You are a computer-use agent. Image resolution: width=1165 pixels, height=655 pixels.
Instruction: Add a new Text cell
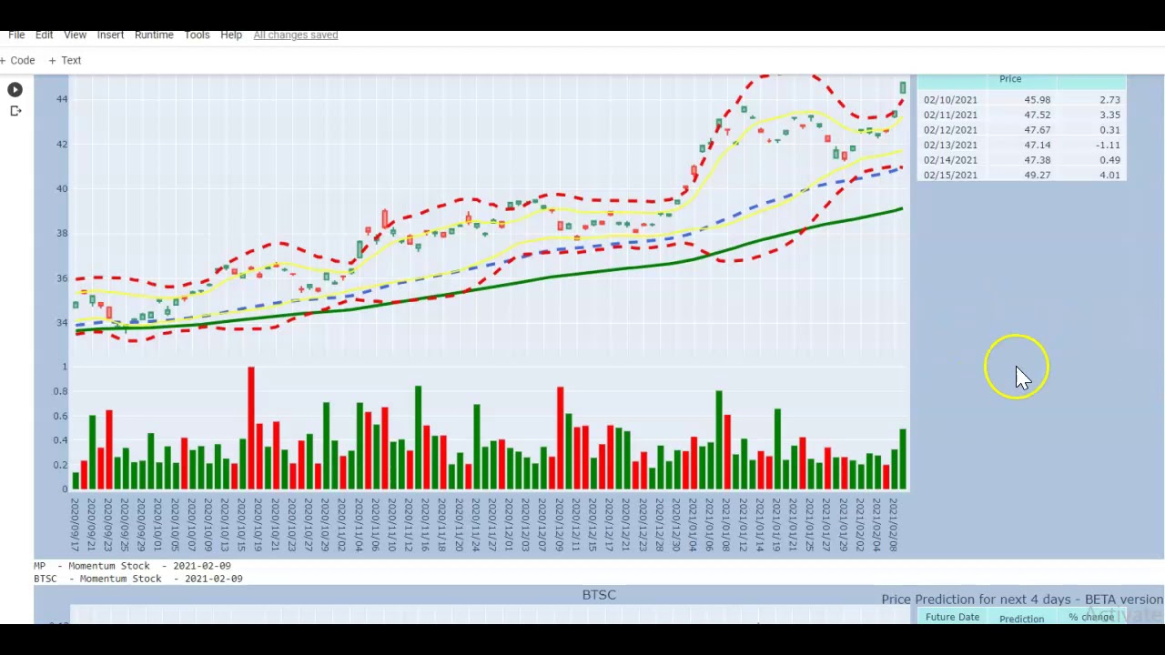(65, 60)
